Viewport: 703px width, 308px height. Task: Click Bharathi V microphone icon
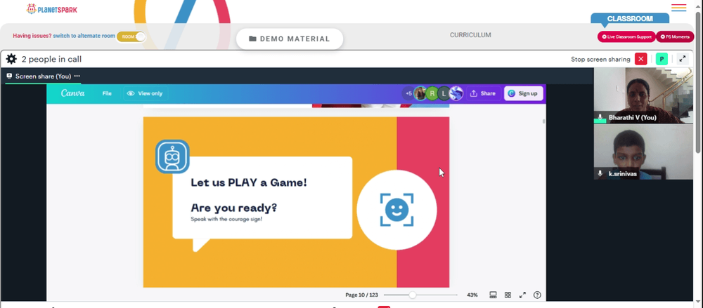600,117
